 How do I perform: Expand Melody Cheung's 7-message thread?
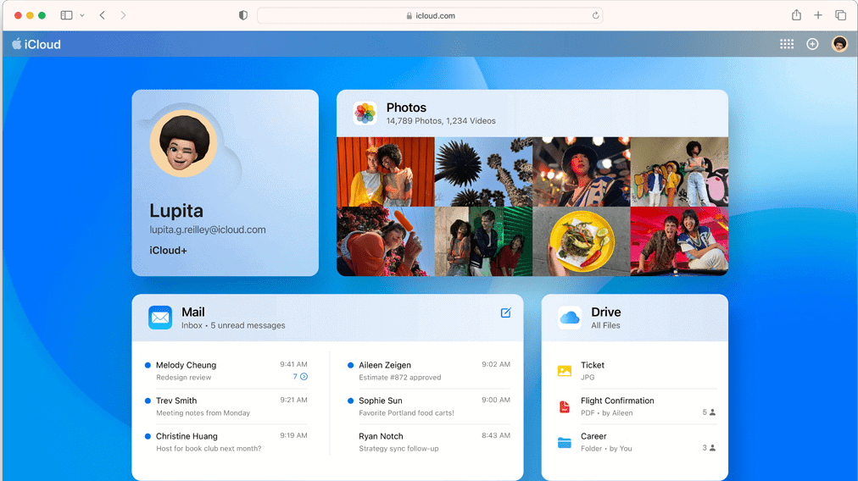coord(300,377)
